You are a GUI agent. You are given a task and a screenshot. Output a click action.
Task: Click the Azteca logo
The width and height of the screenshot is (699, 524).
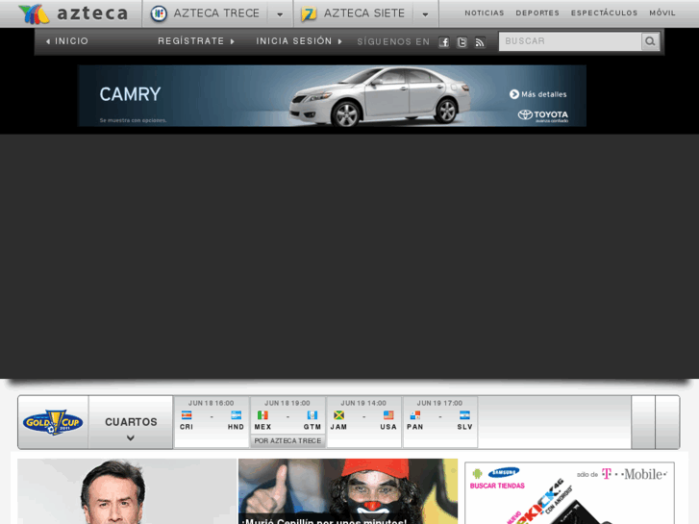click(74, 13)
